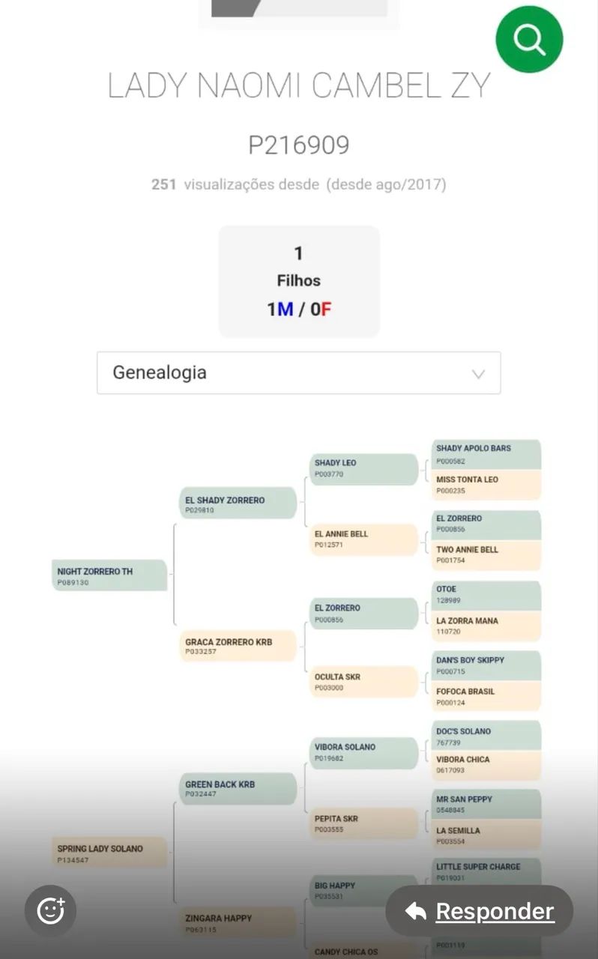Click SHADY APOLO BARS node
Viewport: 598px width, 959px height.
point(486,453)
